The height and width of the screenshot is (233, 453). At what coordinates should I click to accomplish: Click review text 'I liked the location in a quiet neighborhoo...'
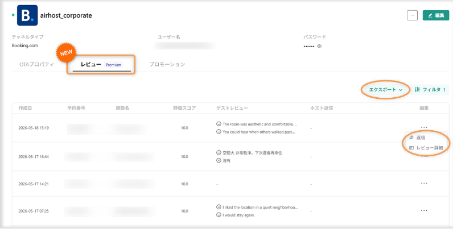[x=260, y=207]
